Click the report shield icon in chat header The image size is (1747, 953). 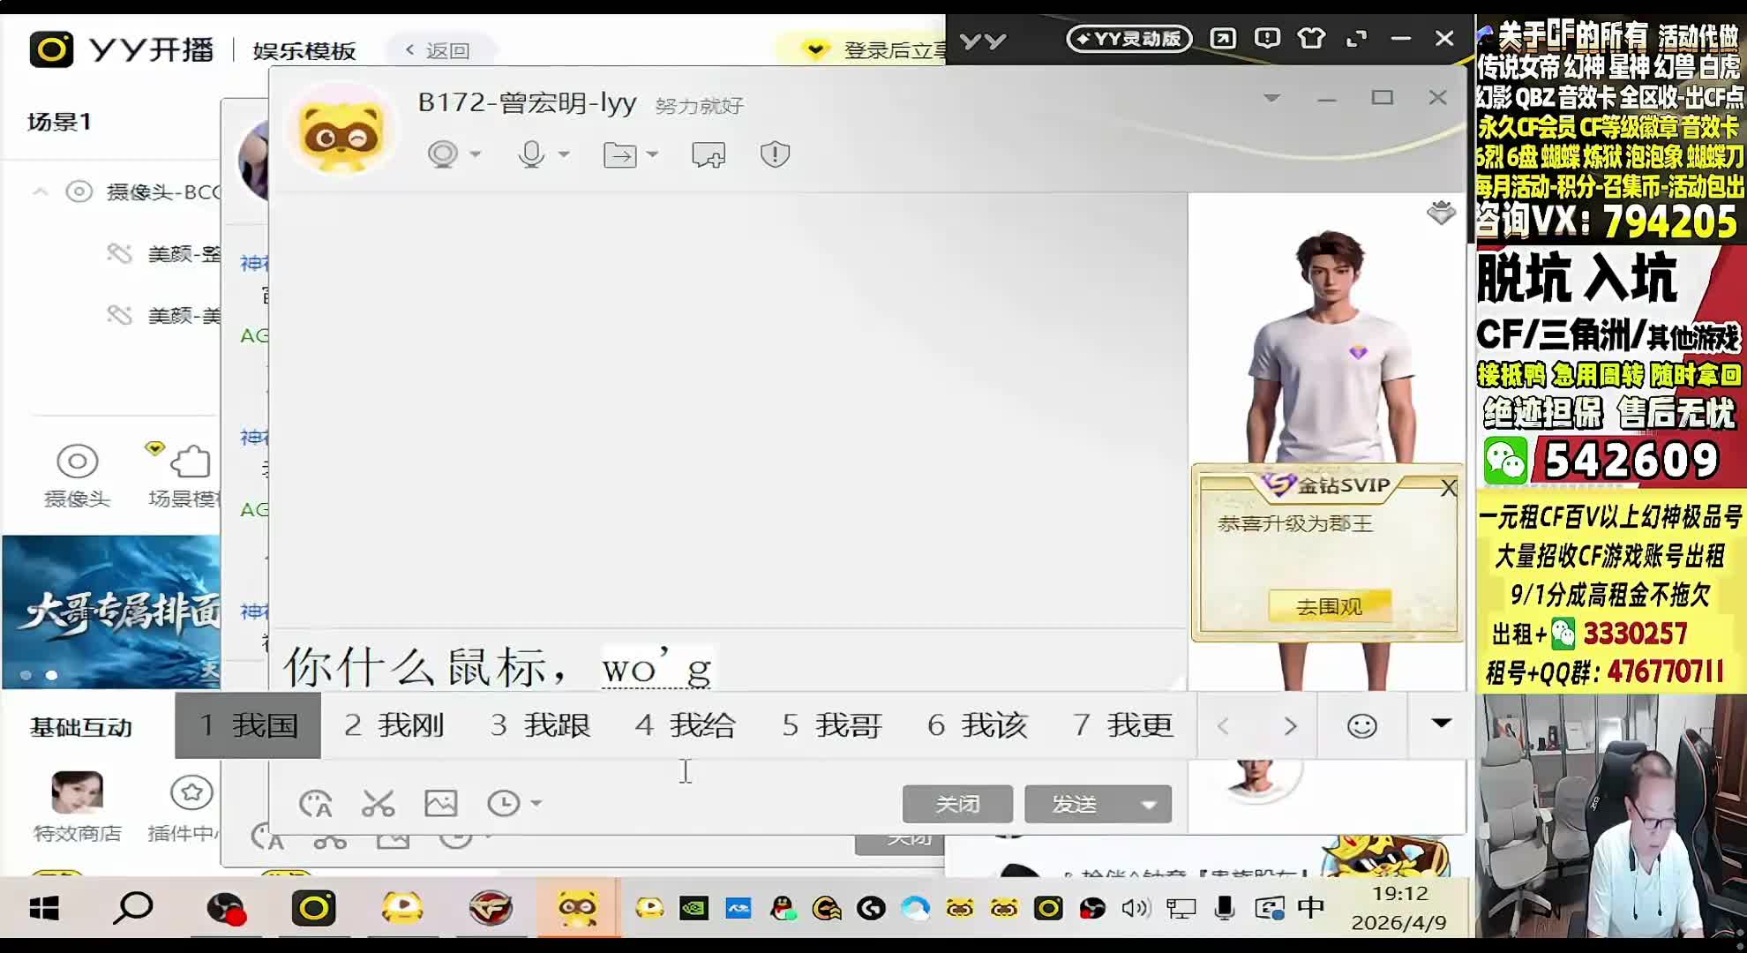[x=774, y=154]
